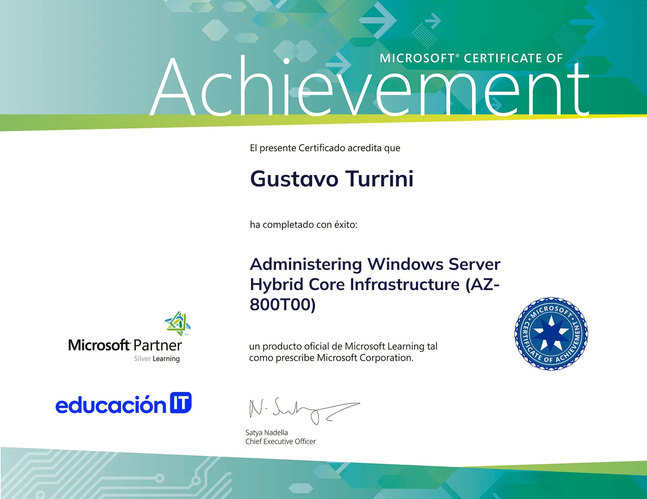Screen dimensions: 647x499
Task: Click the 'educación' wordmark
Action: pyautogui.click(x=111, y=404)
